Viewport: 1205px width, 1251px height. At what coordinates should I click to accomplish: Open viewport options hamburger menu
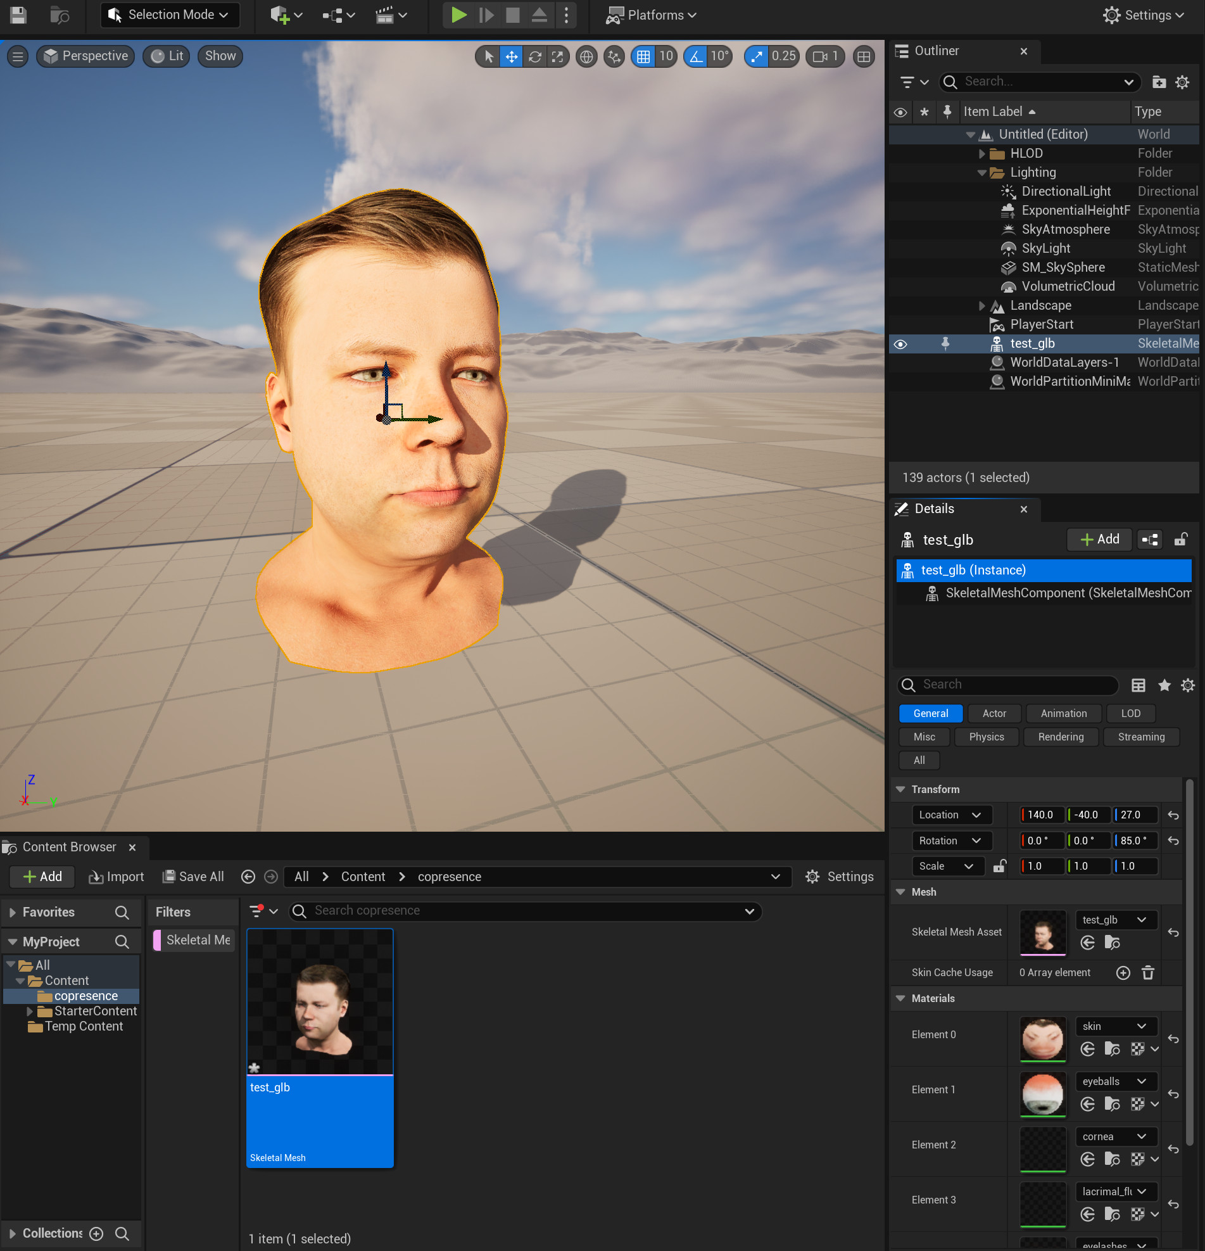[18, 56]
